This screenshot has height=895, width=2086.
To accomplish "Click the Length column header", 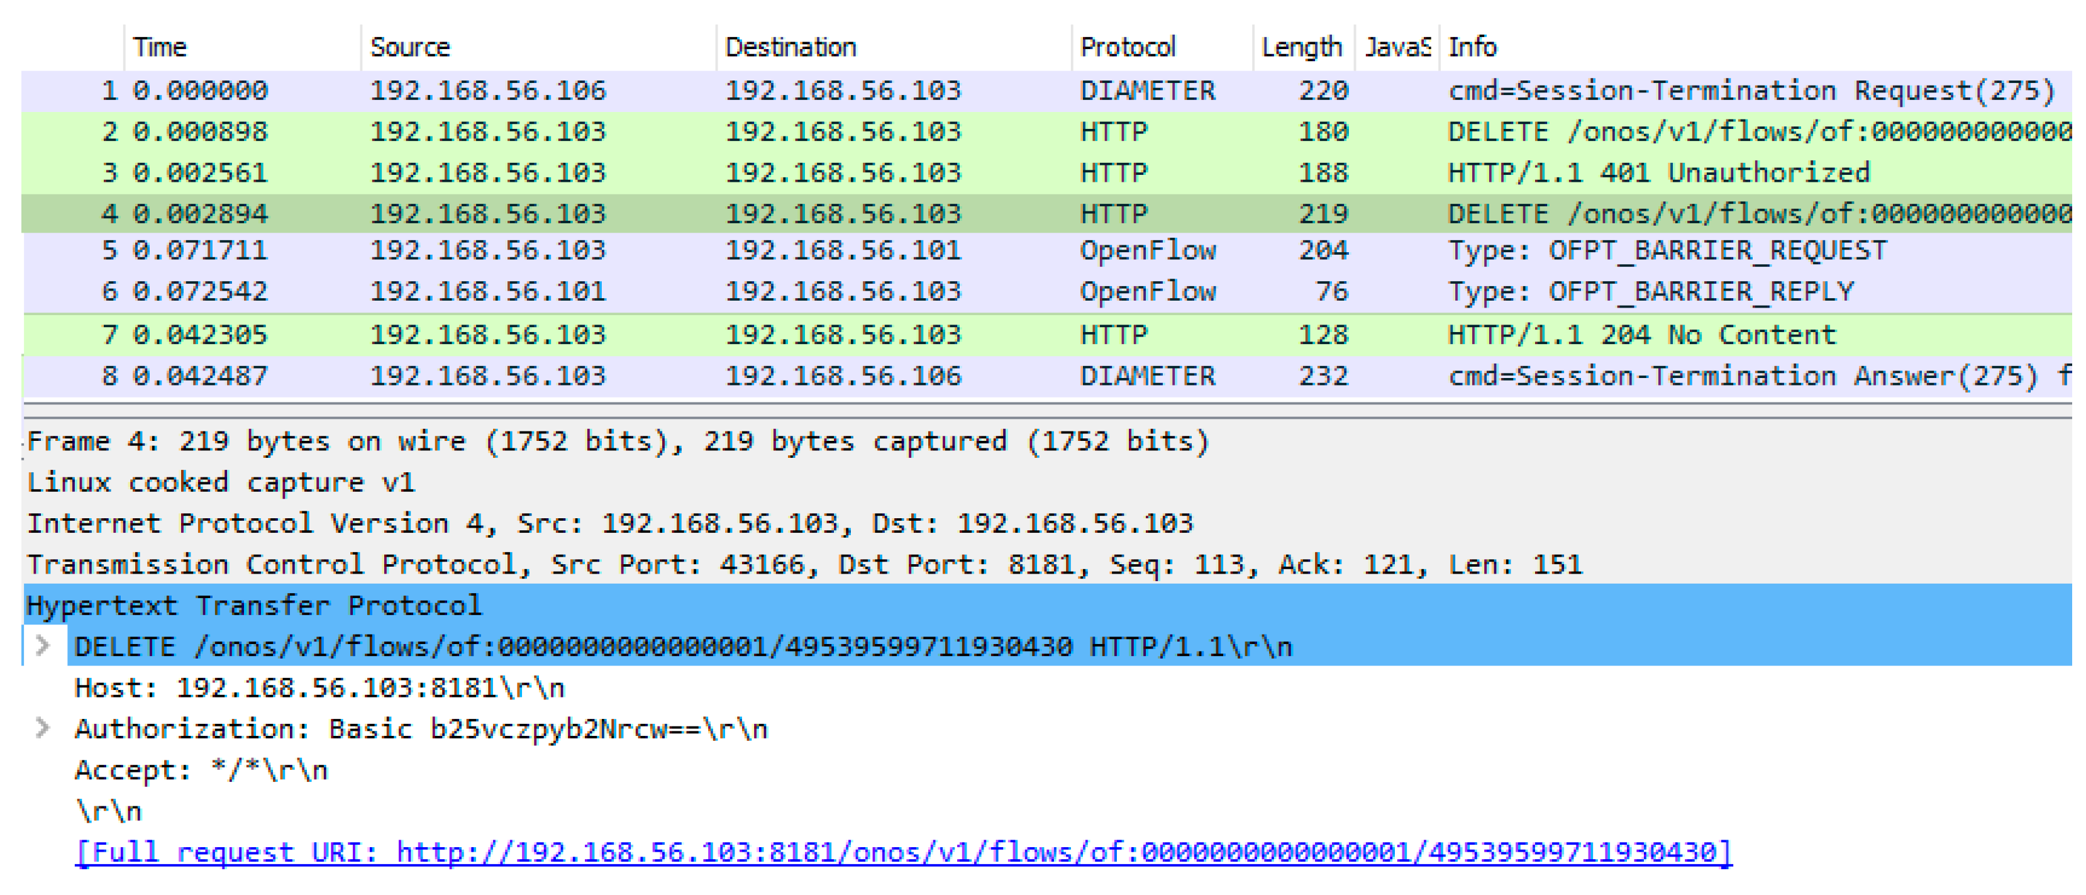I will tap(1301, 47).
